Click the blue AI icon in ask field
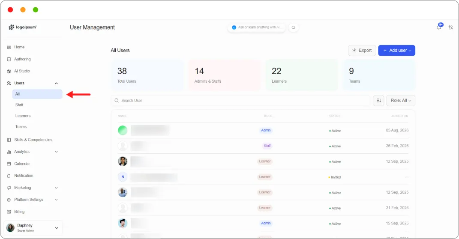The width and height of the screenshot is (459, 239). (234, 27)
